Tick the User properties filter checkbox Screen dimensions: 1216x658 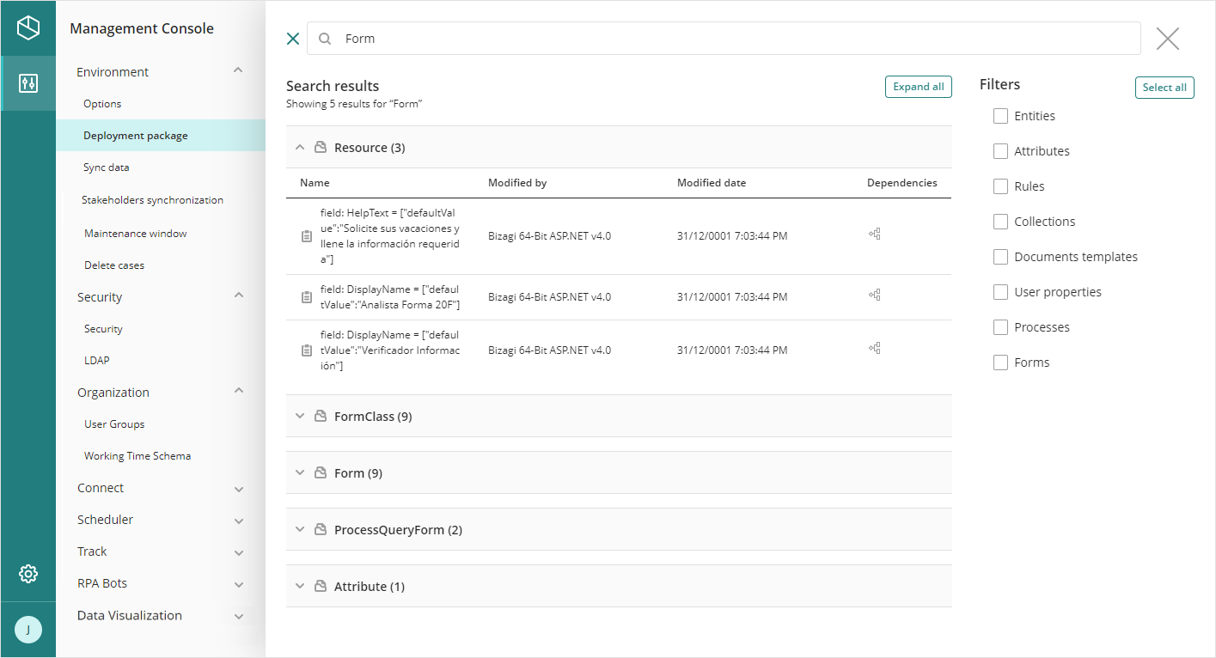(1000, 292)
